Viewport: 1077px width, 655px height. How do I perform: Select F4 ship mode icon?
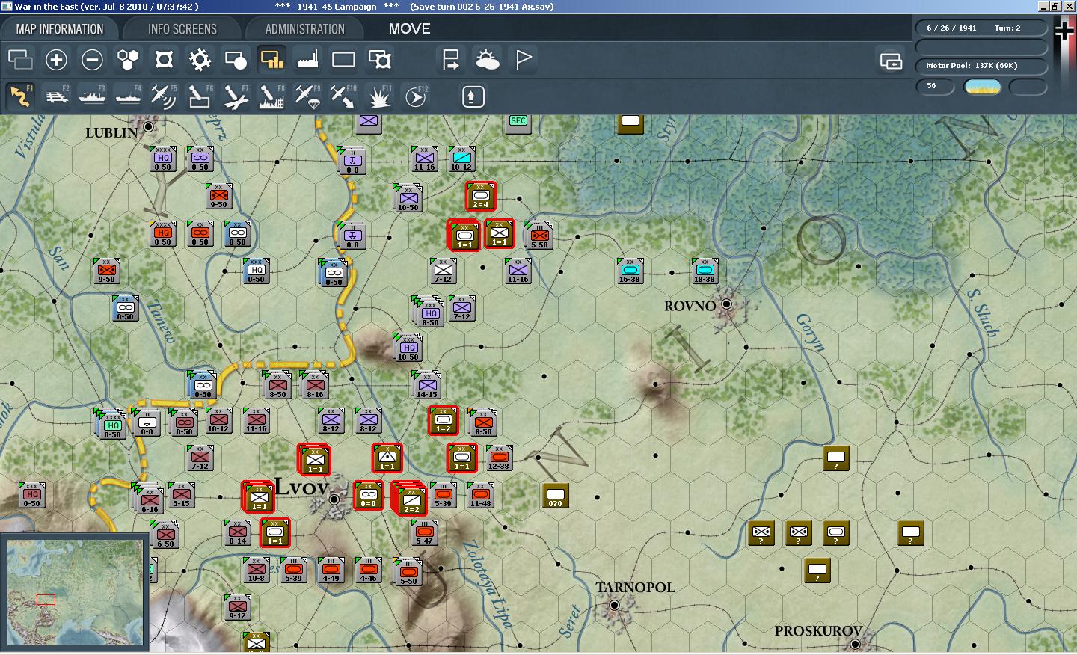(128, 96)
